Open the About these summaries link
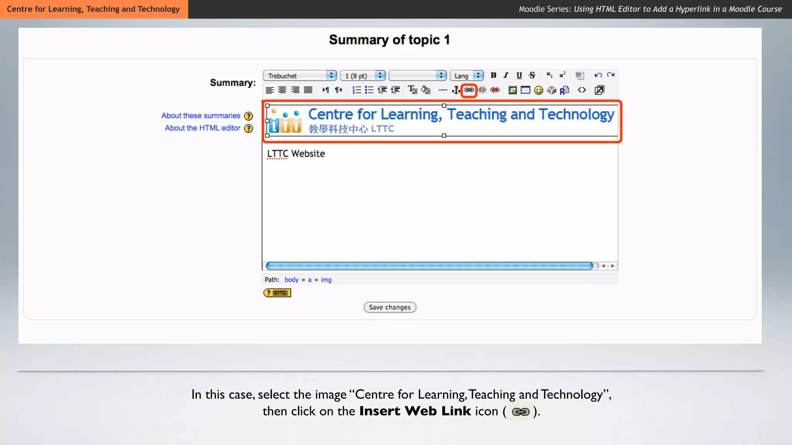 click(x=201, y=115)
